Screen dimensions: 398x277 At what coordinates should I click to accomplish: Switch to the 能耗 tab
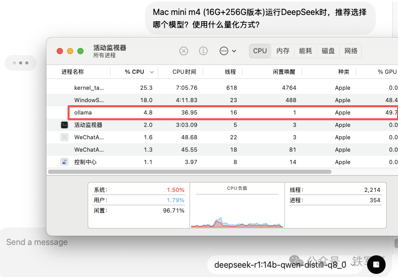point(305,51)
